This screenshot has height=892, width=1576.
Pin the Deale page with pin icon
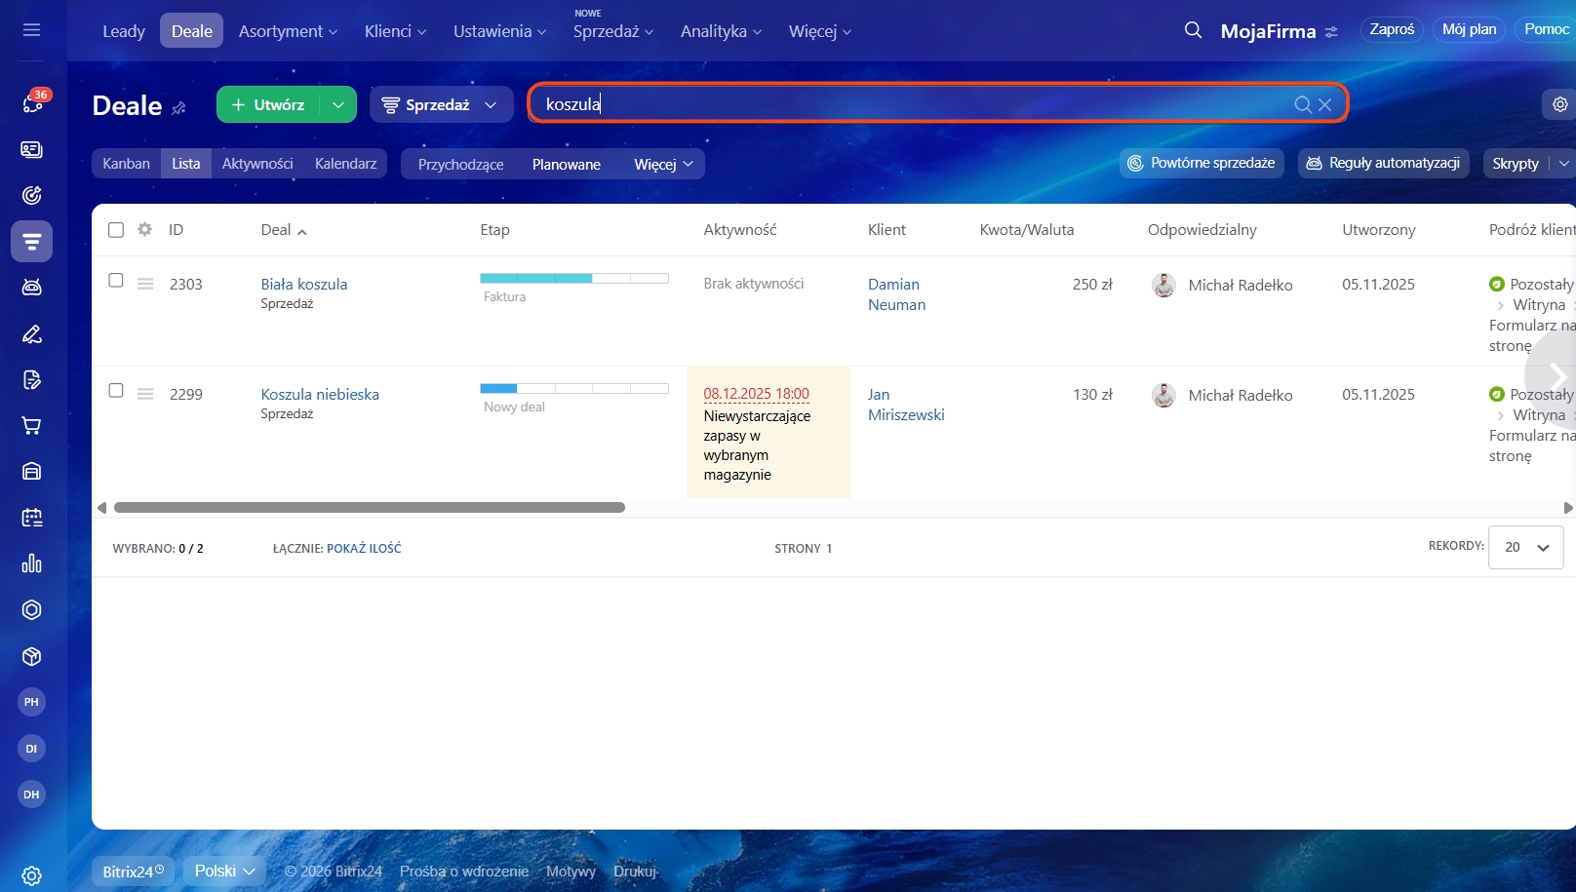coord(178,108)
